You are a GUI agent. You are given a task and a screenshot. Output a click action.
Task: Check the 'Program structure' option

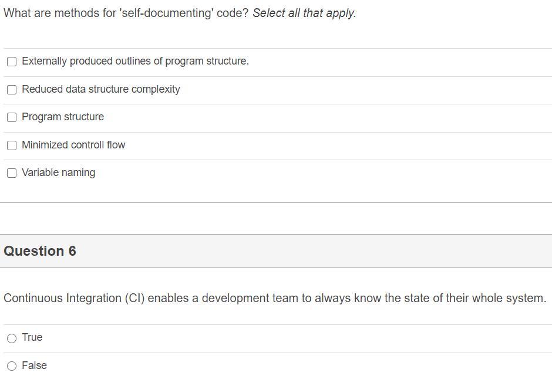(12, 117)
